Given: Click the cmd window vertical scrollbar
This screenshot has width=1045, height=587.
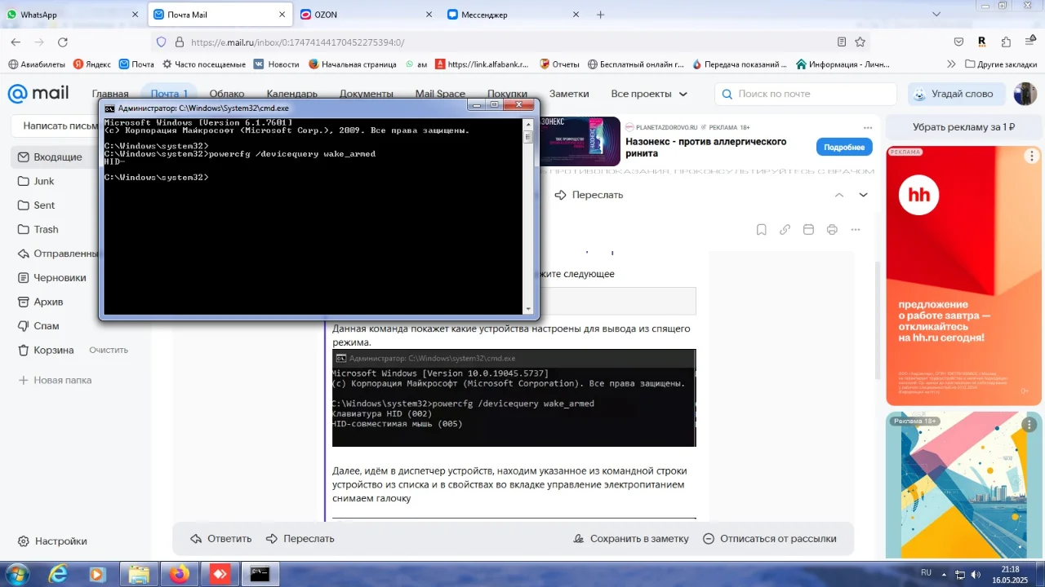Looking at the screenshot, I should point(528,216).
